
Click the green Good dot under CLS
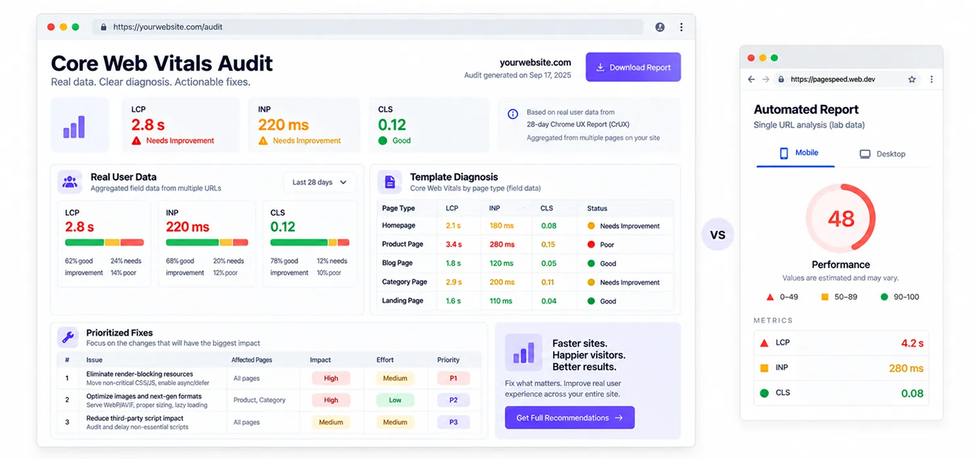point(382,140)
